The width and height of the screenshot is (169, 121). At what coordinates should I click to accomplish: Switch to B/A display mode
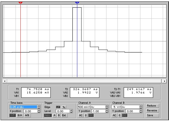(x=20, y=115)
